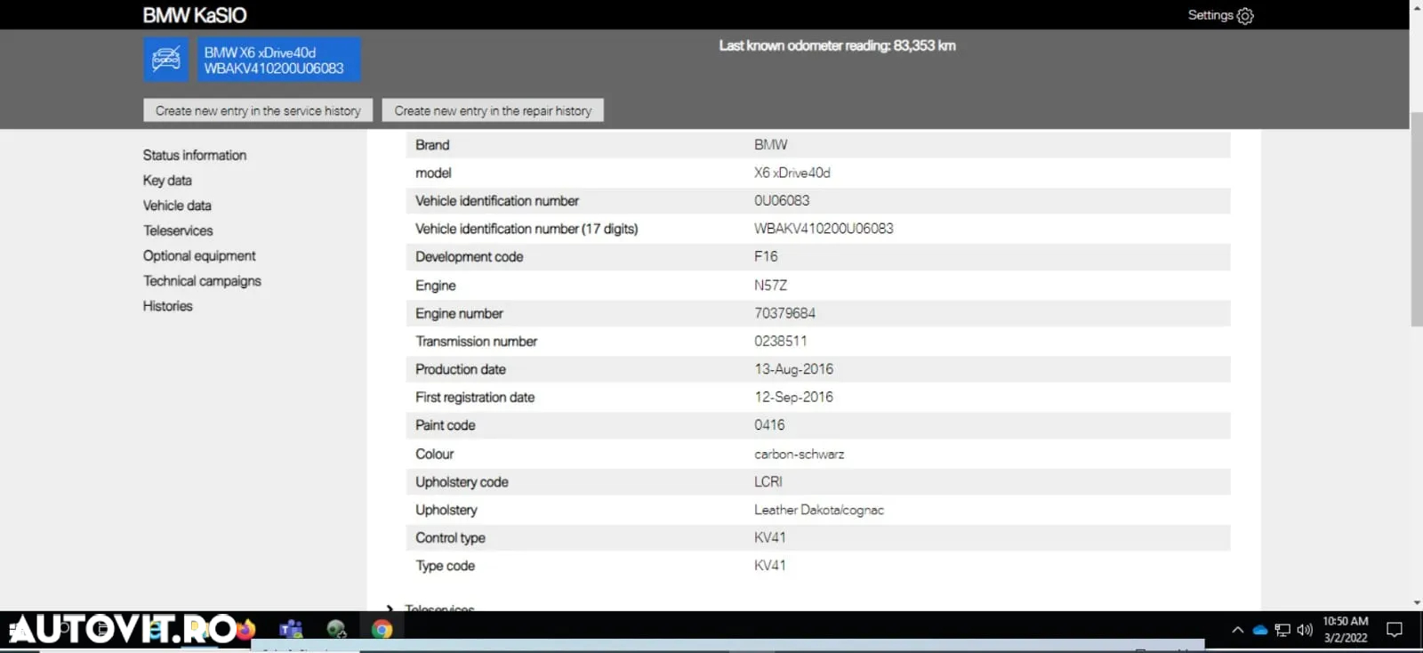
Task: Click the BMW X6 xDrive40d vehicle tile
Action: point(278,60)
